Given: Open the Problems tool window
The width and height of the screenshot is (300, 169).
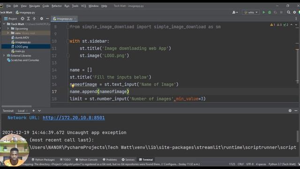Looking at the screenshot, I should click(110, 160).
